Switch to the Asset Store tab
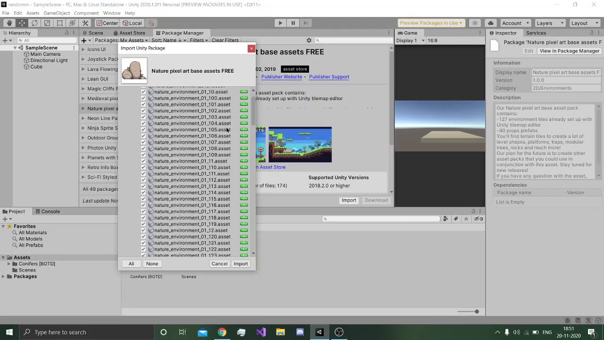The image size is (604, 340). [129, 33]
